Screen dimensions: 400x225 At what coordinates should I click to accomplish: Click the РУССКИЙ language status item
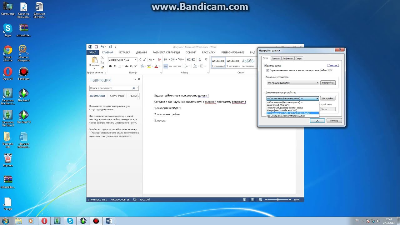point(145,199)
